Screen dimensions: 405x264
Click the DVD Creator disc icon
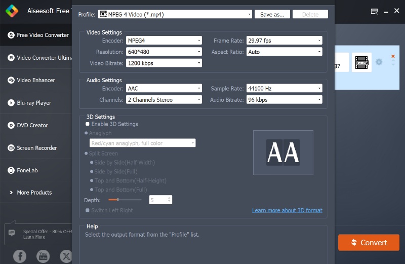click(x=11, y=125)
